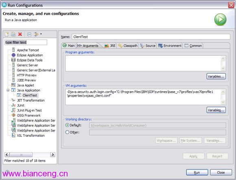Click the Java Application icon
Screen dimensions: 236x180
(x=13, y=90)
